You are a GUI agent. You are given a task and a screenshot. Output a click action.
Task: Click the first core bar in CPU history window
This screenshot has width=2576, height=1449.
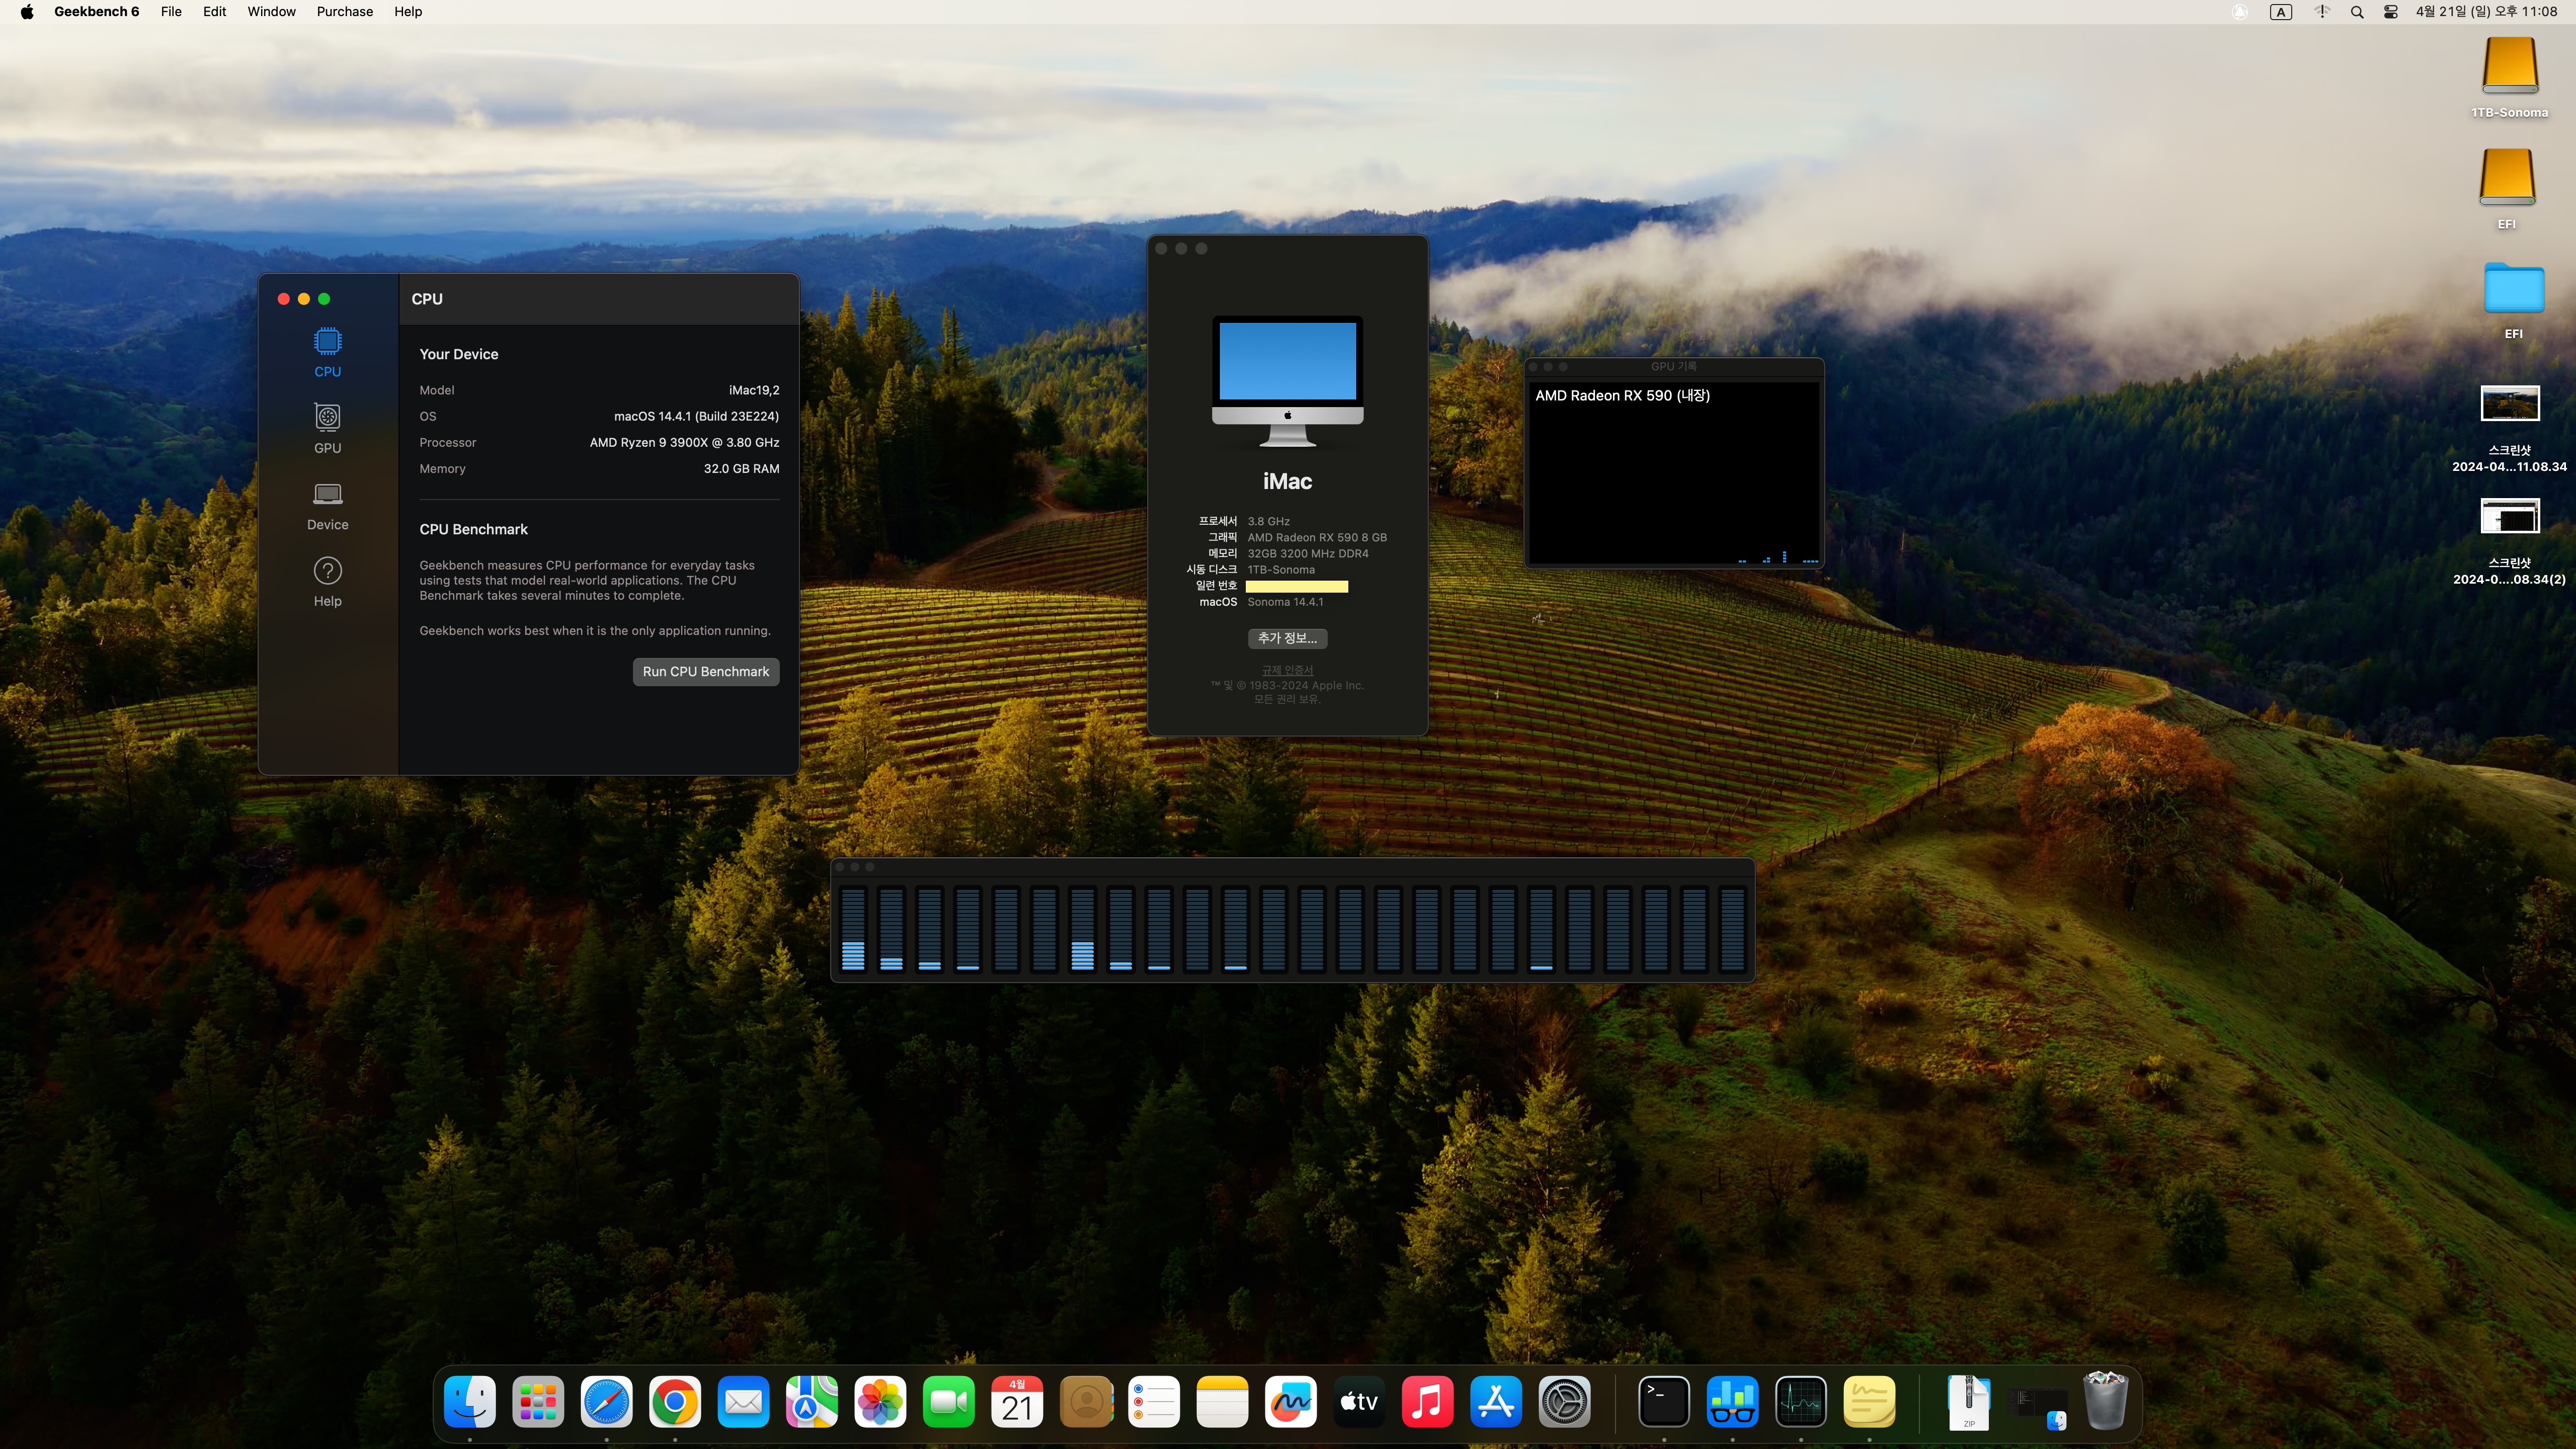click(x=853, y=929)
